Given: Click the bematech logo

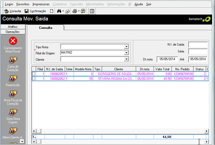Looking at the screenshot, I should [200, 19].
